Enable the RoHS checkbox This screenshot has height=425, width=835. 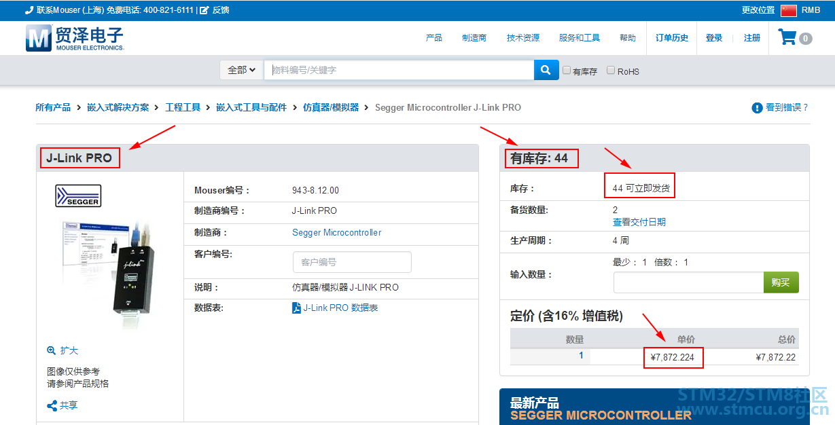[x=611, y=70]
